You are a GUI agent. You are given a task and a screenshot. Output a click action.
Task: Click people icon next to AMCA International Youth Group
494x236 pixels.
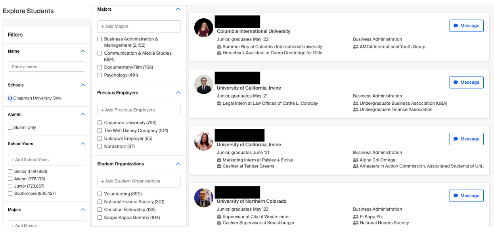point(356,47)
